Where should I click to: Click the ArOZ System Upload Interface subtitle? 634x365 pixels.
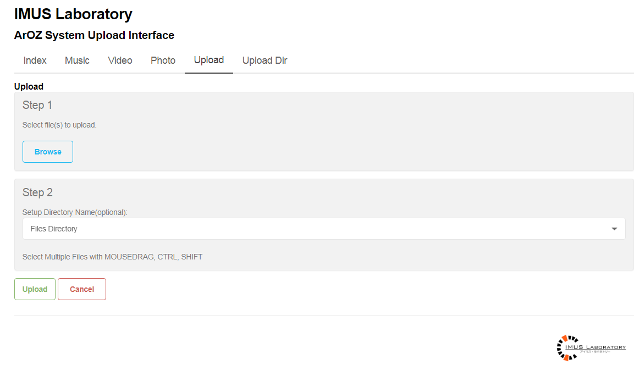94,35
